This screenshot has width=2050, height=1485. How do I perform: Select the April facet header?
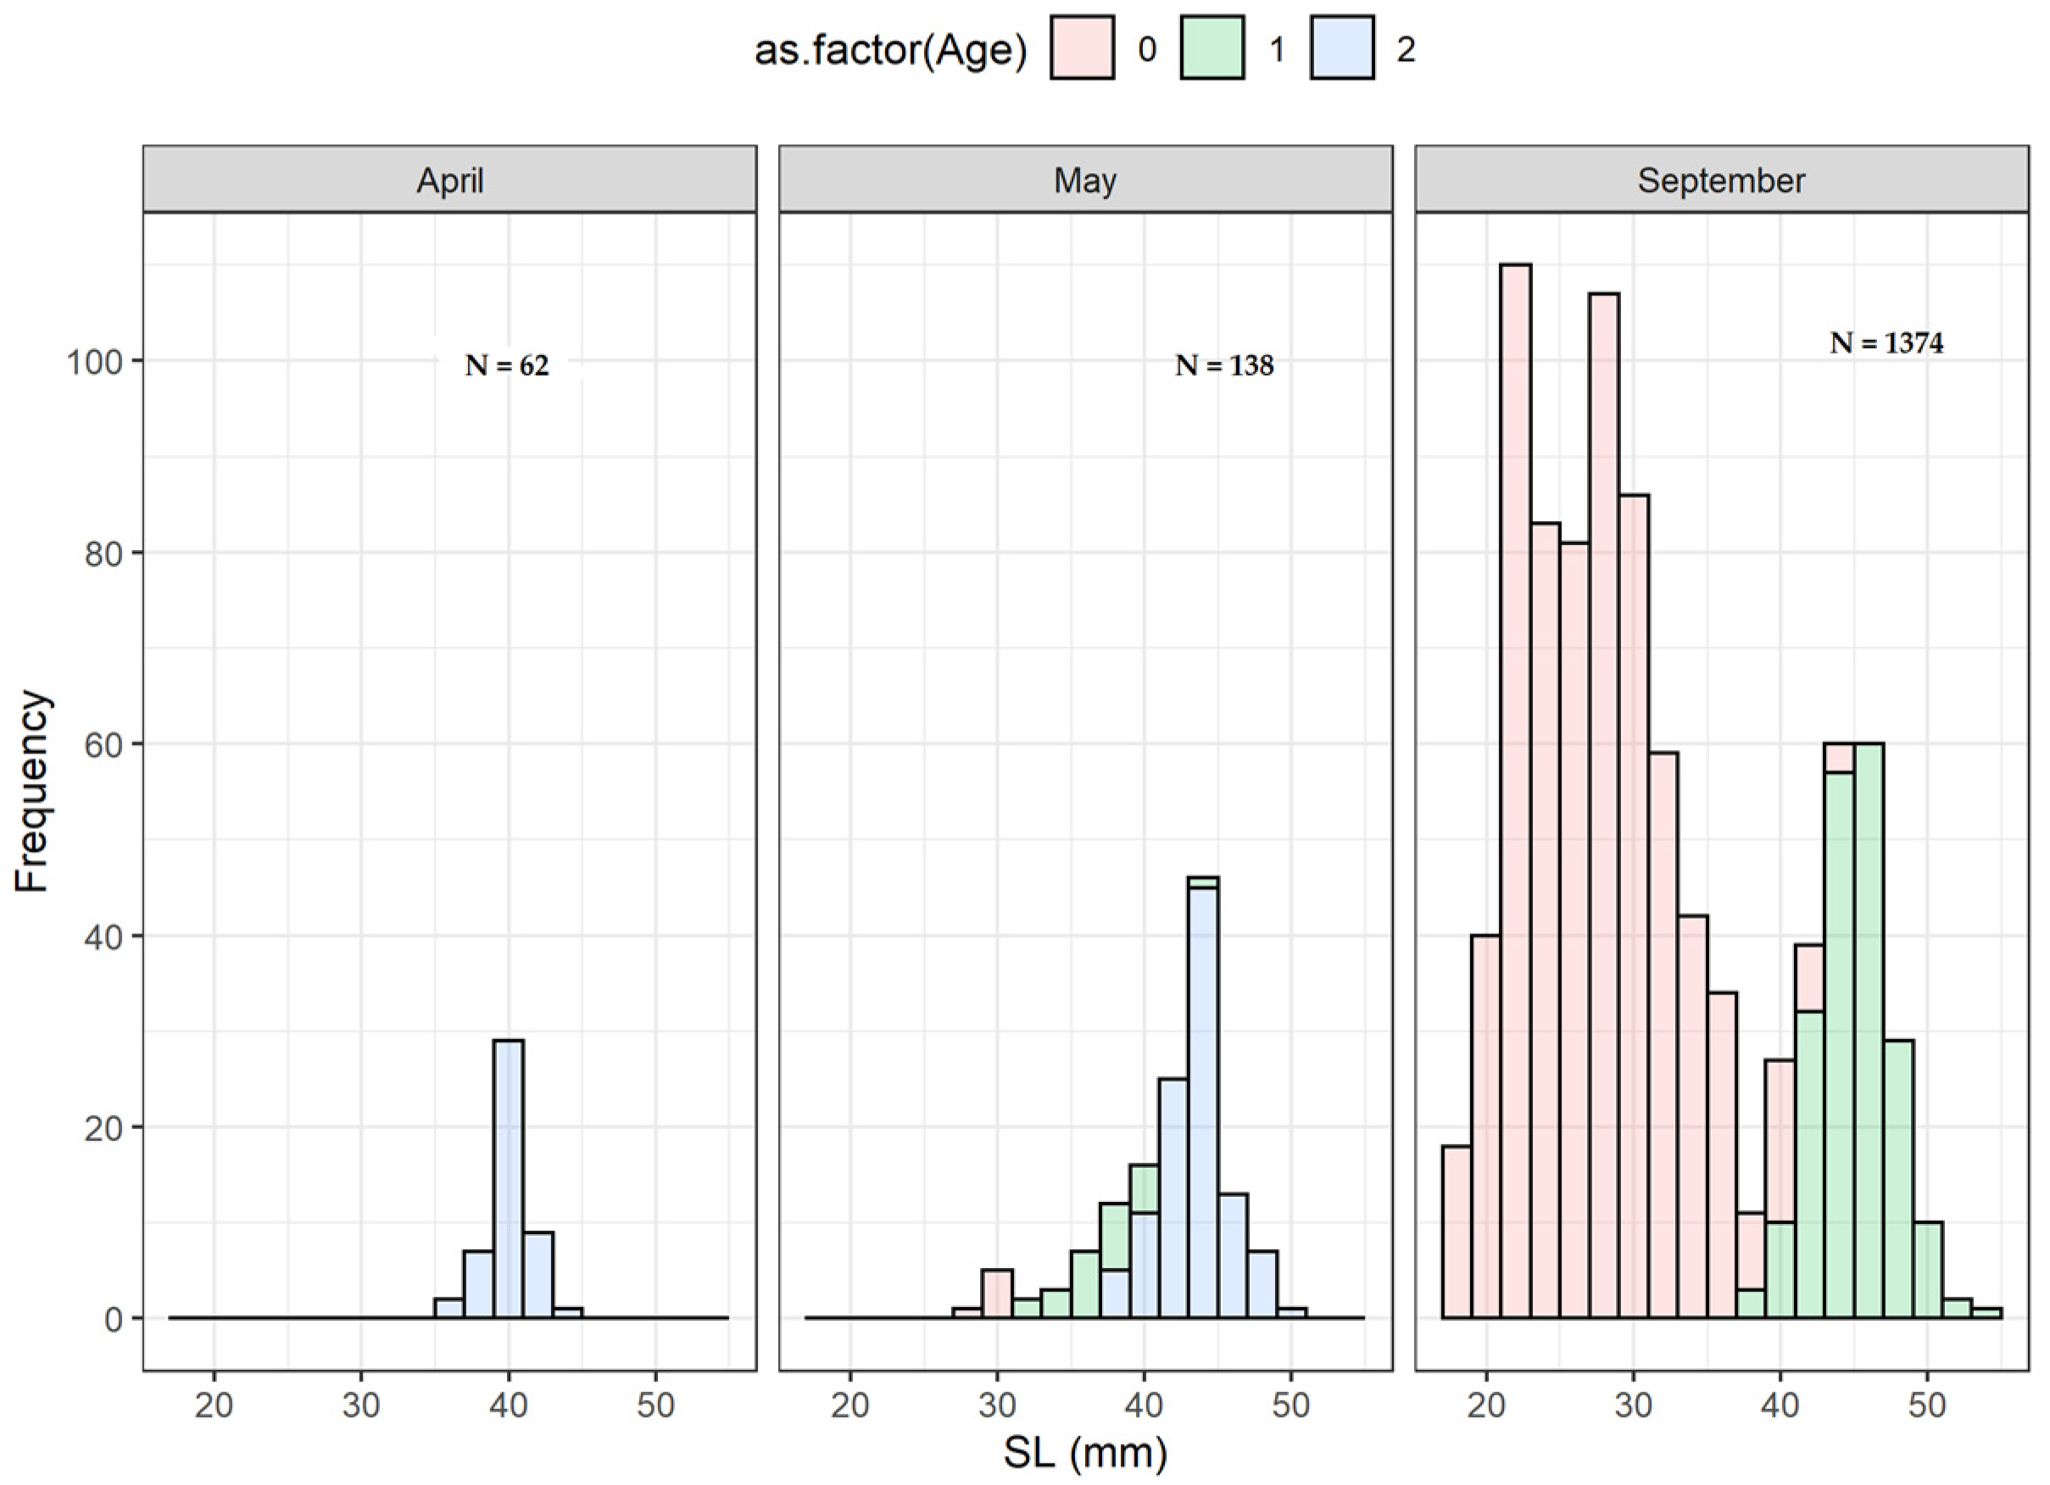[x=449, y=181]
